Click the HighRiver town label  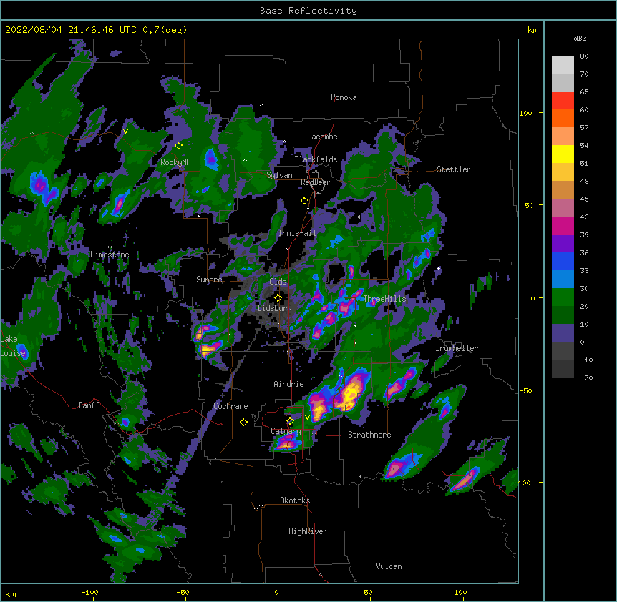(x=308, y=531)
